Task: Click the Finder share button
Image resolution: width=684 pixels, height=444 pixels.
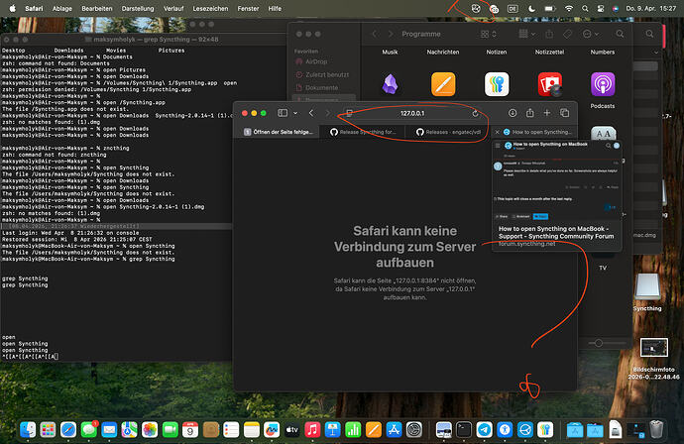Action: (x=549, y=34)
